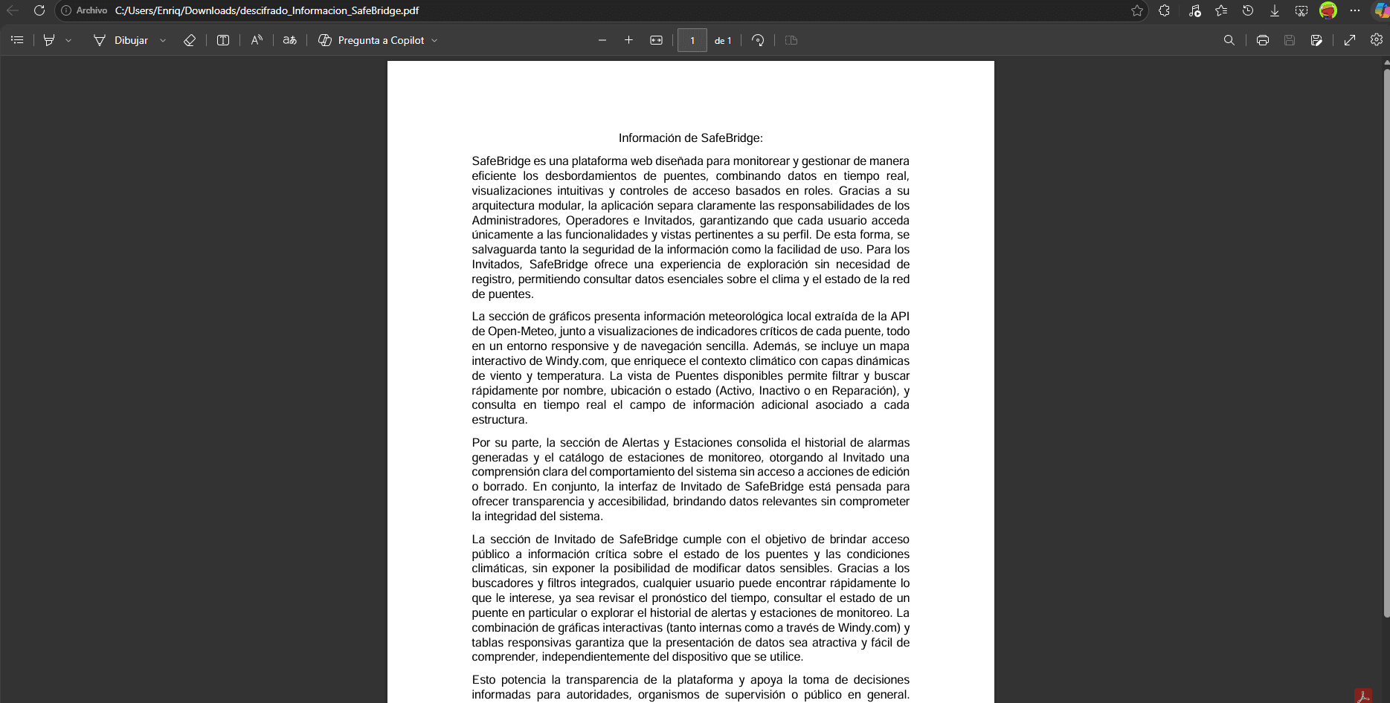
Task: Reload the PDF page
Action: pyautogui.click(x=39, y=10)
